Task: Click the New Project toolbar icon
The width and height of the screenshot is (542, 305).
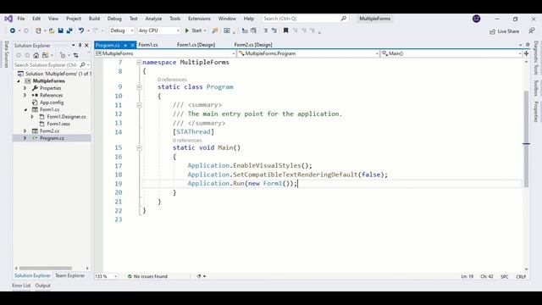Action: [38, 30]
